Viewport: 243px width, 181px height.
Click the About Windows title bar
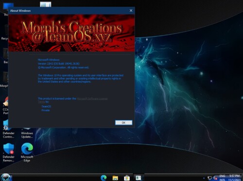(68, 11)
